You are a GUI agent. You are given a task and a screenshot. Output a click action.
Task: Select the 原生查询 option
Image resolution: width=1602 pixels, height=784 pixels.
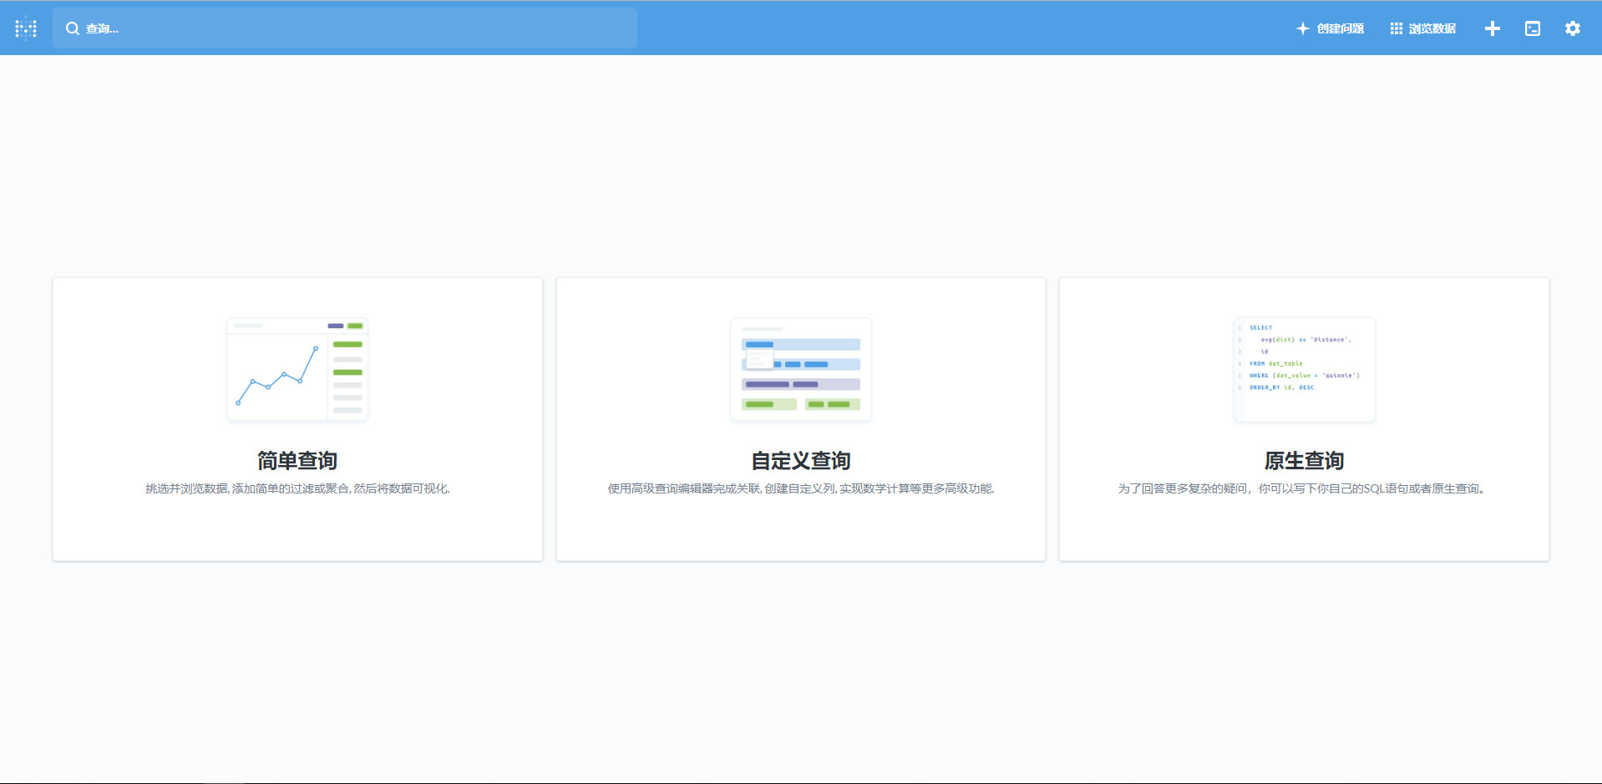[1303, 418]
